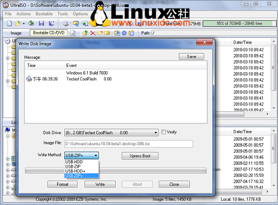278x205 pixels.
Task: Open the Disk Drive combo box
Action: point(111,132)
